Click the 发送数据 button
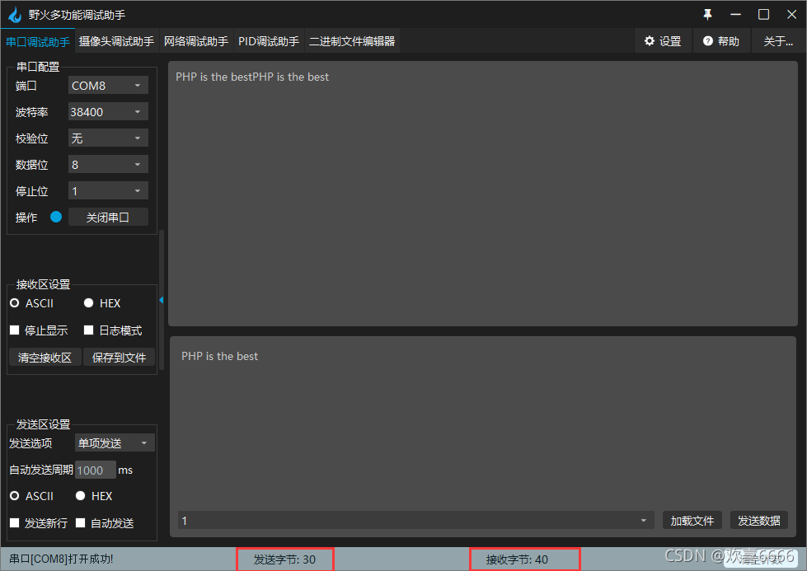This screenshot has height=571, width=807. (759, 521)
